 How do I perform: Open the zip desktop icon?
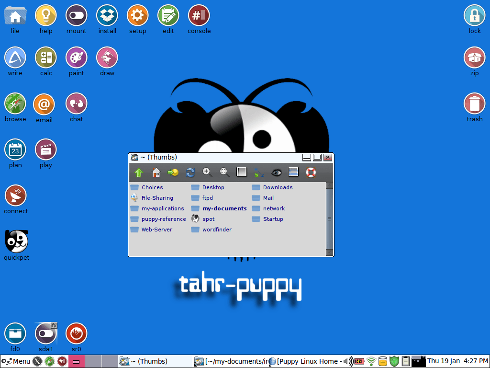point(474,62)
